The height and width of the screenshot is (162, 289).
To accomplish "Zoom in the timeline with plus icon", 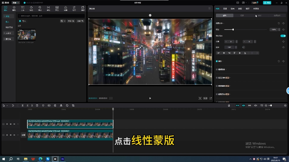I will pyautogui.click(x=285, y=105).
